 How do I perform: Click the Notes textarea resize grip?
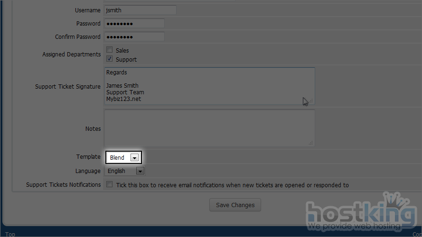pyautogui.click(x=311, y=143)
